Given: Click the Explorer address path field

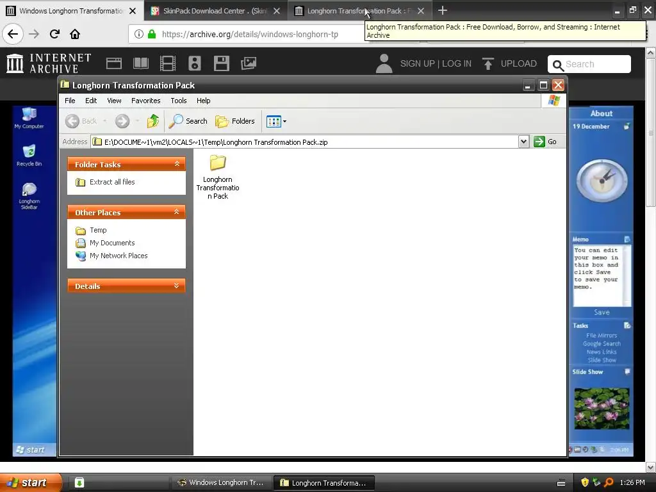Looking at the screenshot, I should [304, 142].
